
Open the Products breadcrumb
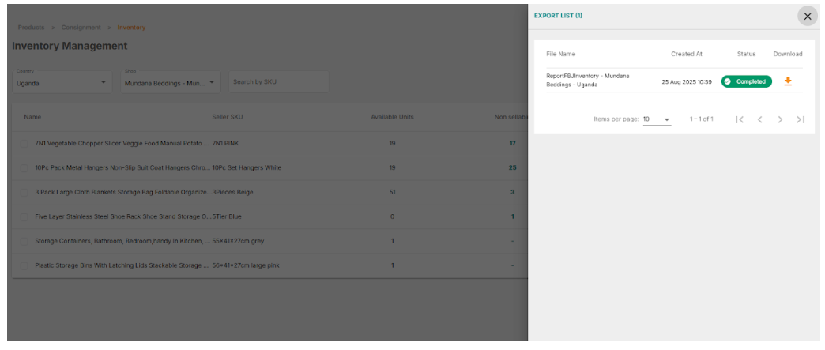pyautogui.click(x=32, y=28)
